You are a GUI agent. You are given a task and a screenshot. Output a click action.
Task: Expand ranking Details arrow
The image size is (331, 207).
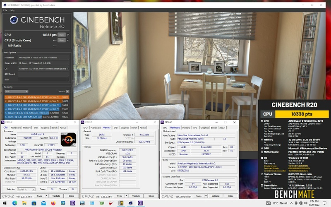tap(67, 91)
